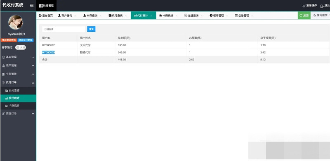Image resolution: width=330 pixels, height=161 pixels.
Task: Switch to the 银行管理 tab
Action: 217,16
